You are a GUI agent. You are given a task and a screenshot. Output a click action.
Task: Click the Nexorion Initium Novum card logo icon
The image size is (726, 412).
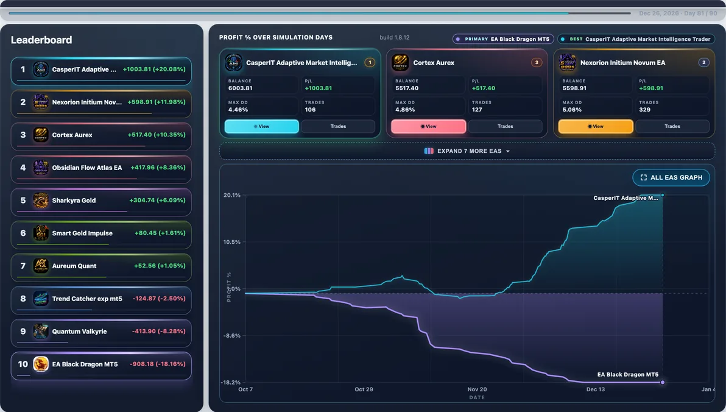(567, 63)
